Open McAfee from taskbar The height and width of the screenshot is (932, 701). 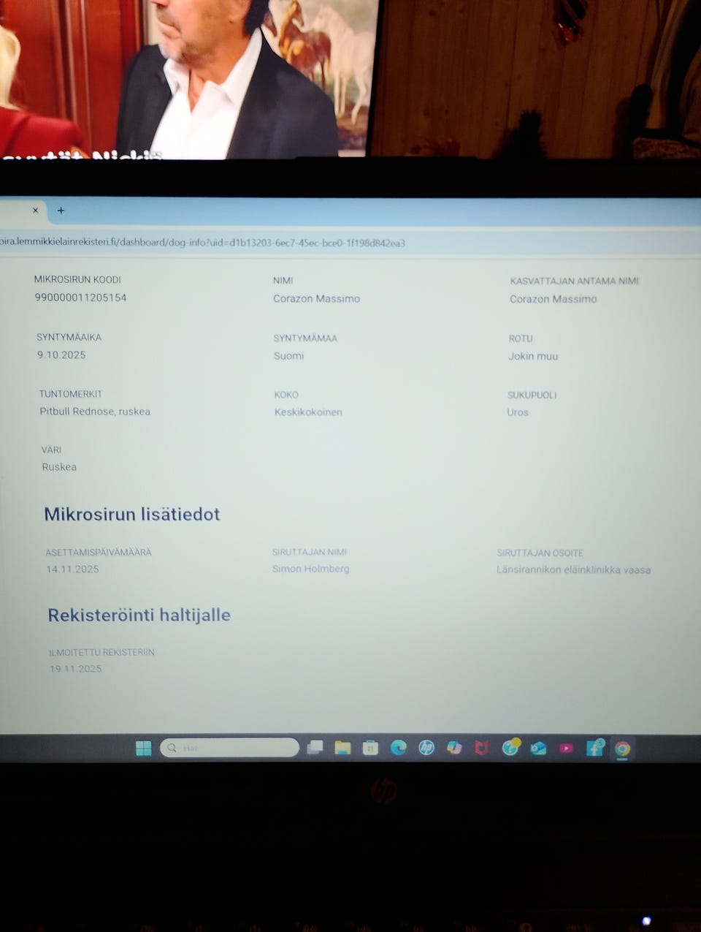coord(481,747)
